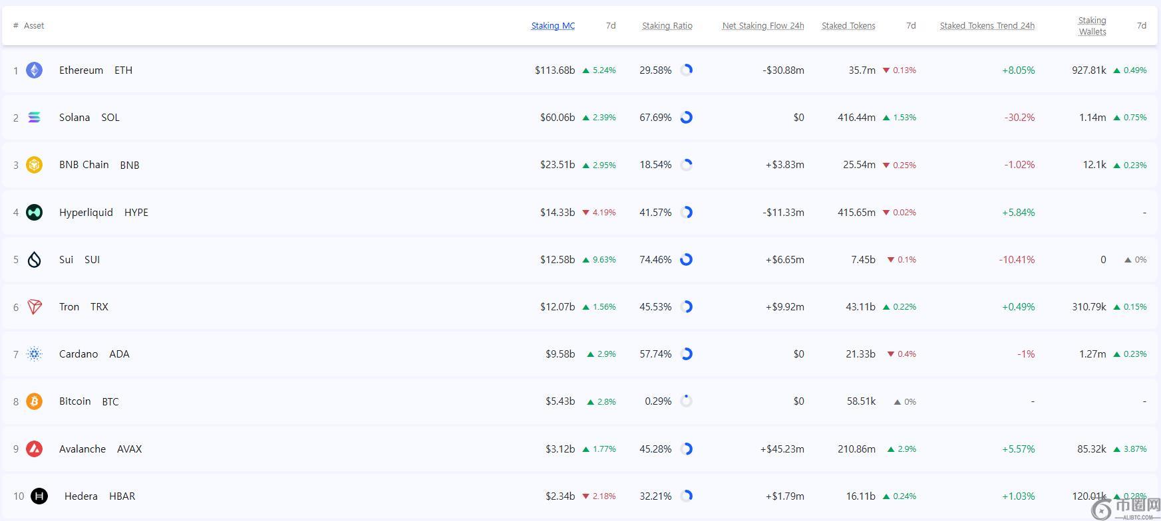The image size is (1161, 521).
Task: Click the ETH ticker symbol
Action: [x=123, y=70]
